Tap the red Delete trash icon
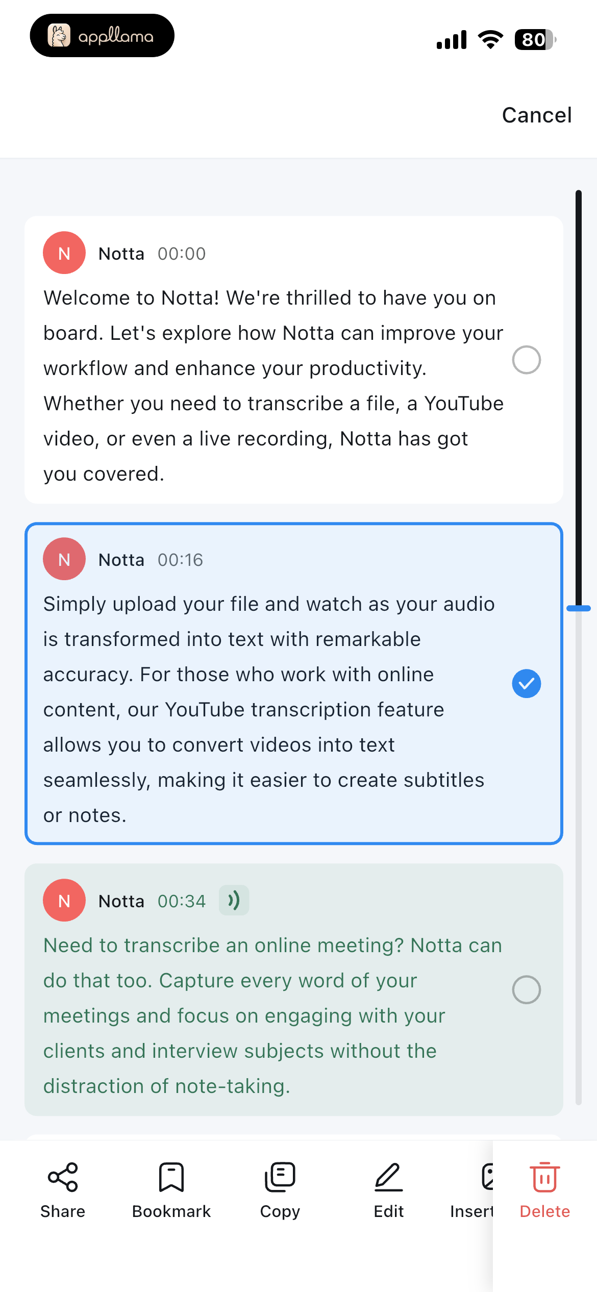Viewport: 597px width, 1292px height. 545,1177
